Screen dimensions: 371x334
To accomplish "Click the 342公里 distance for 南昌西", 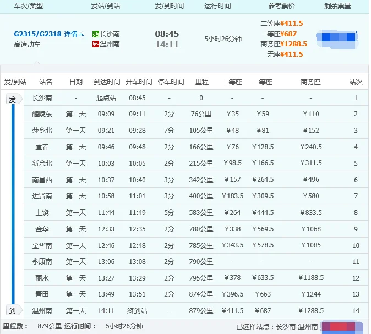I will point(201,180).
